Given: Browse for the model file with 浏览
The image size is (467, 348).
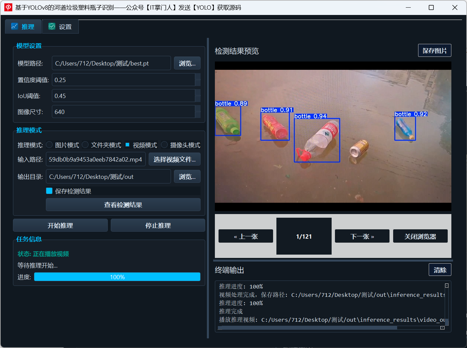Looking at the screenshot, I should (187, 63).
